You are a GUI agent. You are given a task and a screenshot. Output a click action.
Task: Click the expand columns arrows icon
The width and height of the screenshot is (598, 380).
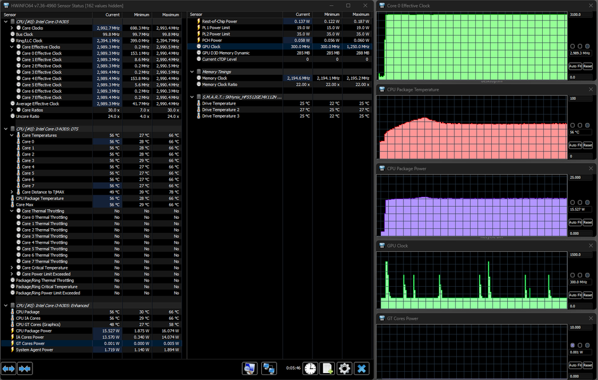(9, 369)
